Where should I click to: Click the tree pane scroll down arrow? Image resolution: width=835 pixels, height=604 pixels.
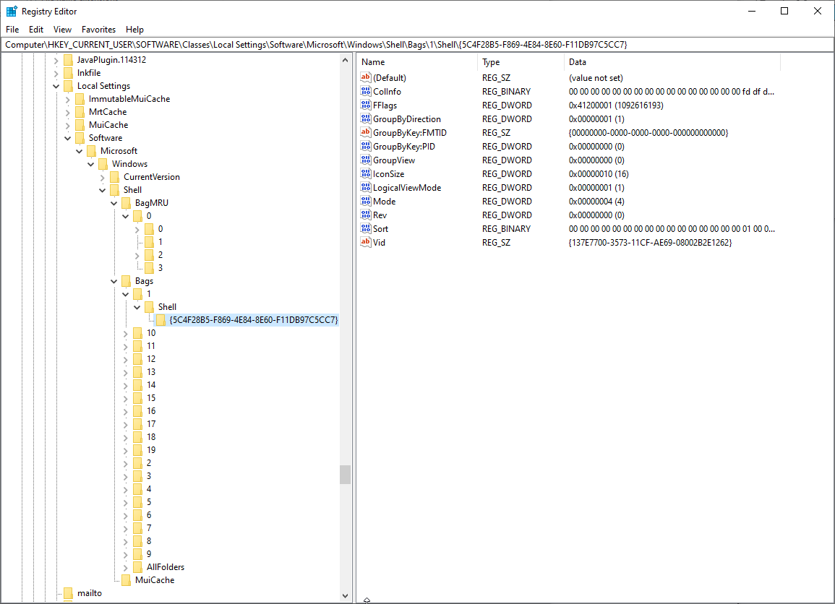345,596
